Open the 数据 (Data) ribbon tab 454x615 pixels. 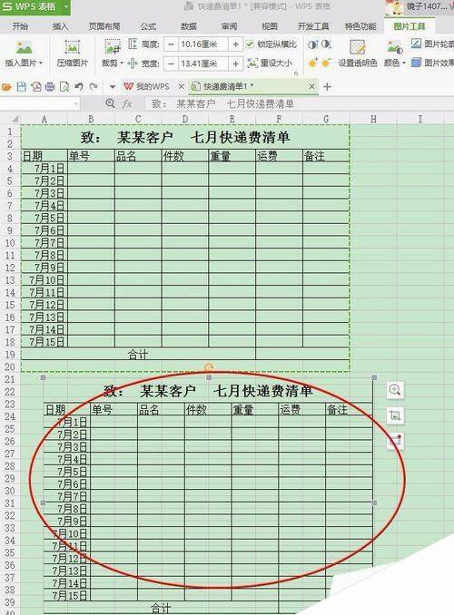pos(189,26)
